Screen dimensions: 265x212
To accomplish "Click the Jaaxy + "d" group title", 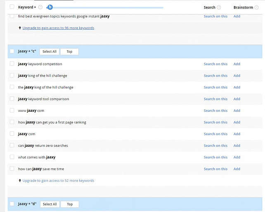I will (x=27, y=204).
